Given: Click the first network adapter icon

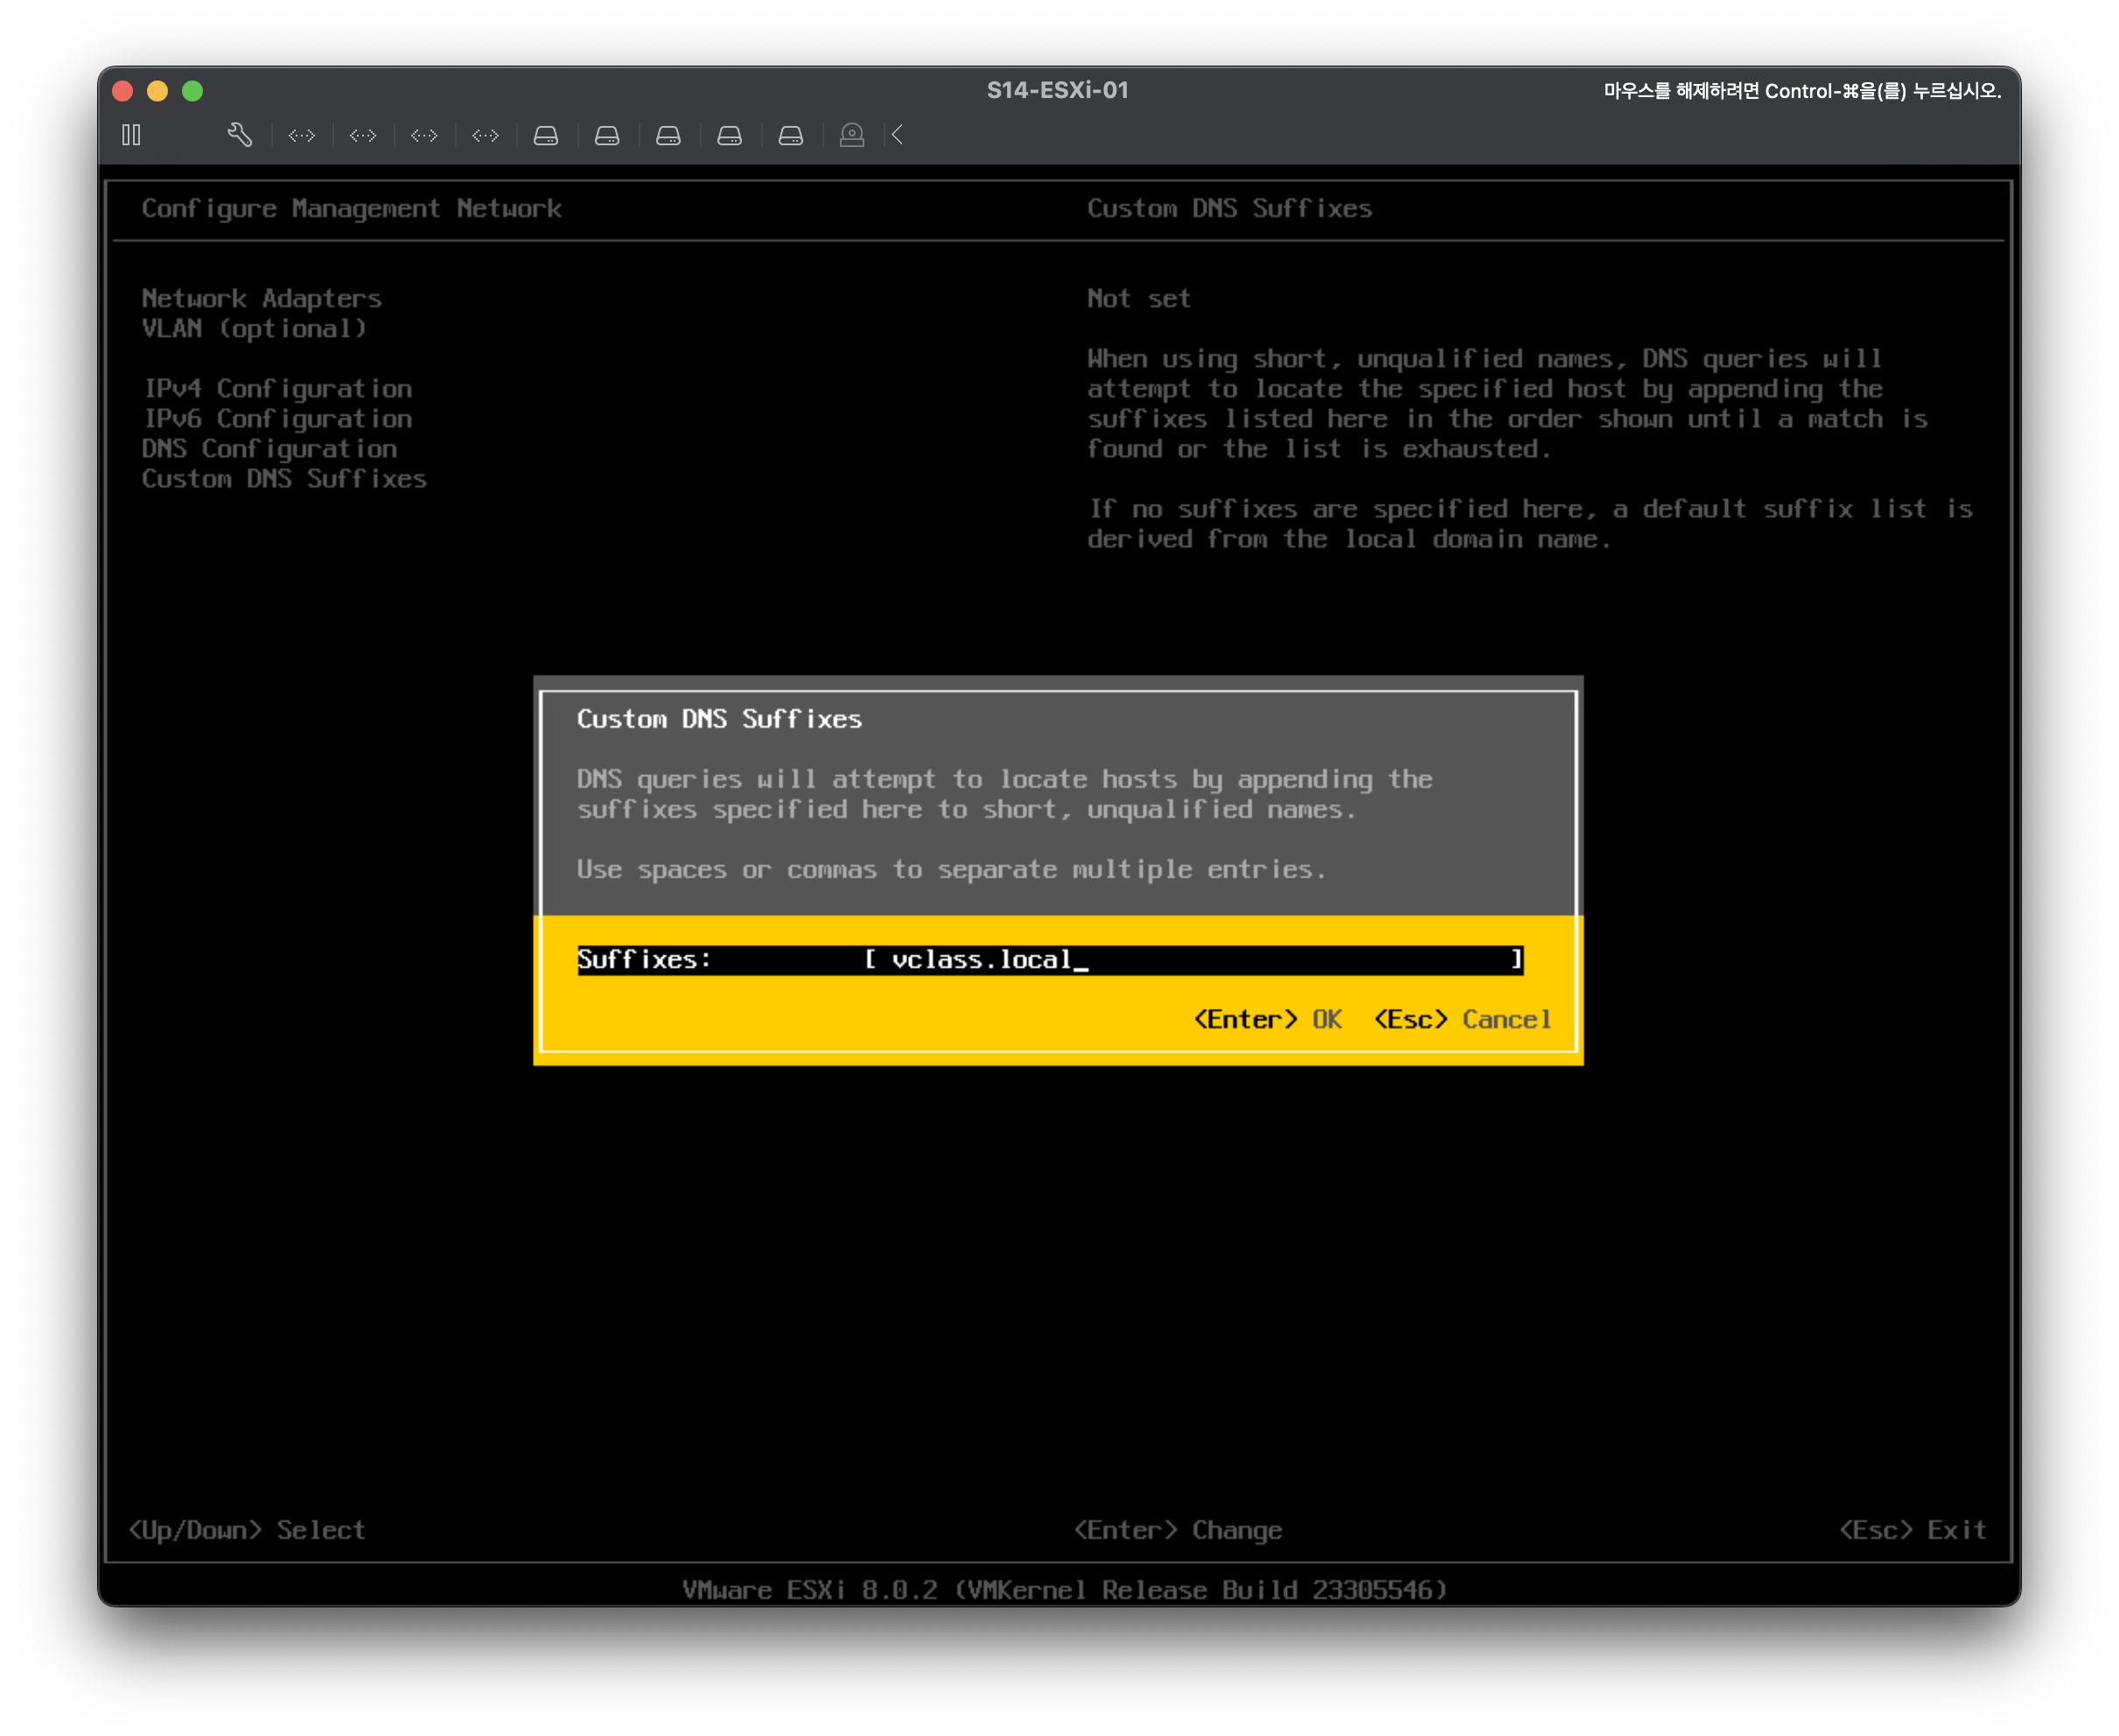Looking at the screenshot, I should tap(302, 135).
